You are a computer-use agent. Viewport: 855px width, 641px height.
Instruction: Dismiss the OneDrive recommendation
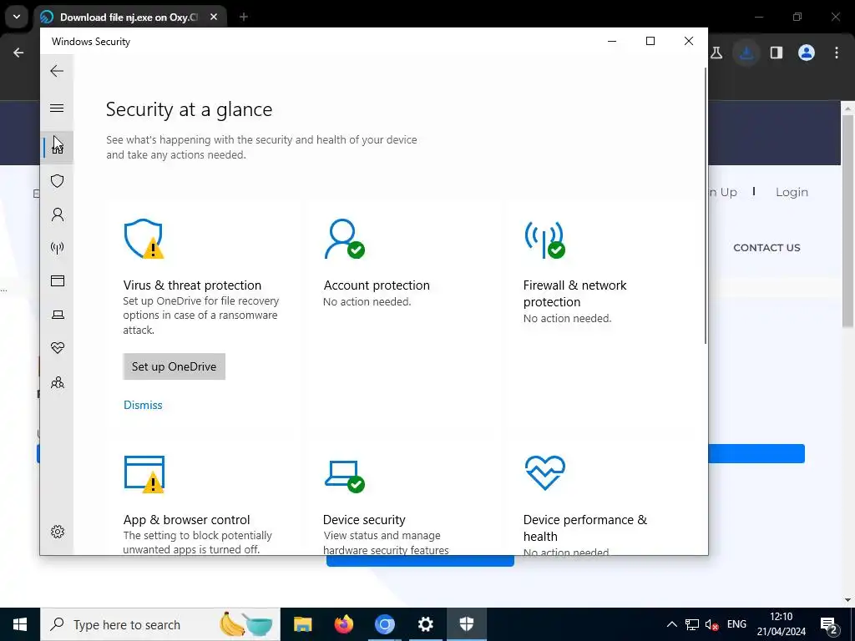click(x=143, y=405)
